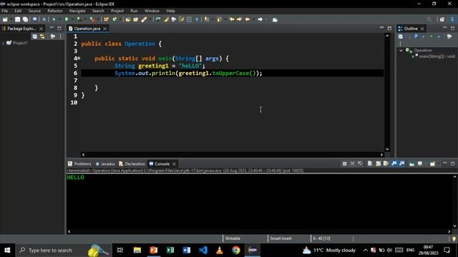Close the Console view tab

(x=174, y=164)
